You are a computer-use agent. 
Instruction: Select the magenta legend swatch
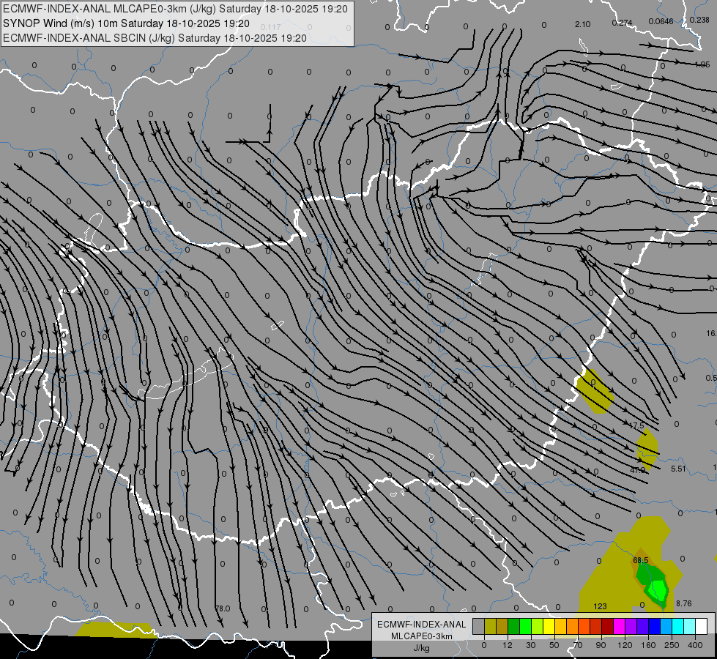click(x=620, y=626)
